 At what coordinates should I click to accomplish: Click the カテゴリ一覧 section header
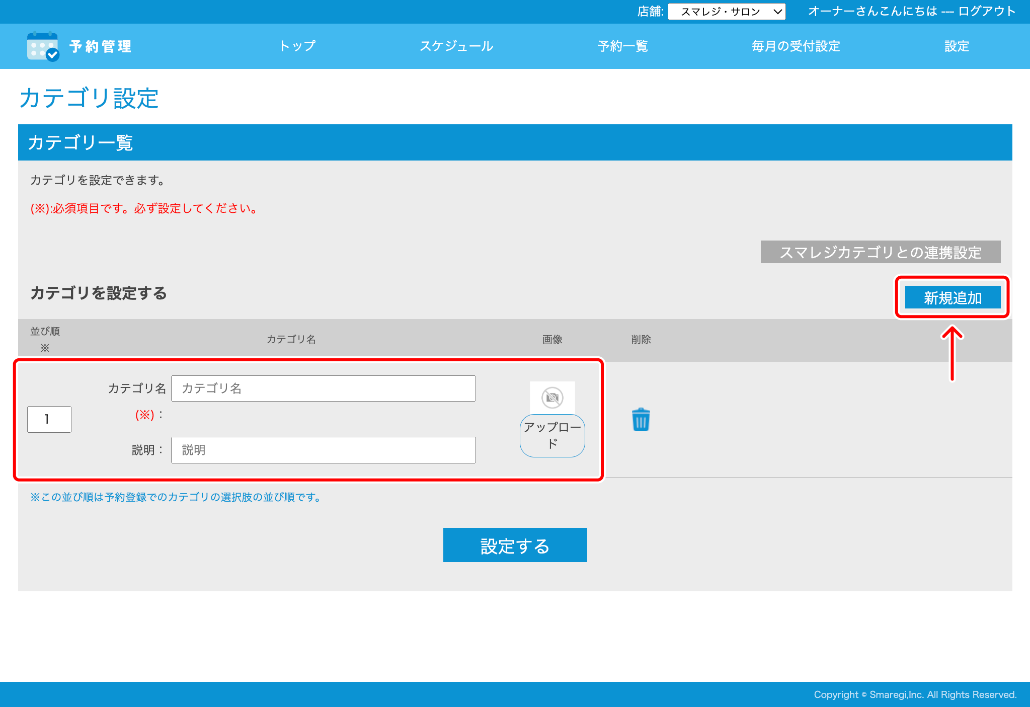click(x=81, y=143)
